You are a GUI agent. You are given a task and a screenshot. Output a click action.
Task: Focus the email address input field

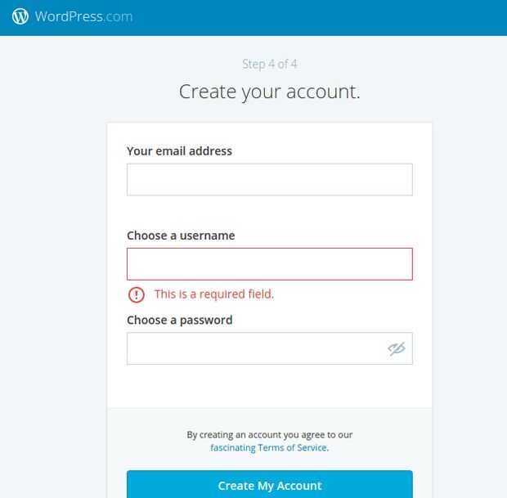click(x=269, y=179)
